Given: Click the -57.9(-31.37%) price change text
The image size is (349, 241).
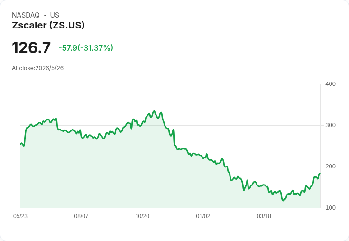Looking at the screenshot, I should pos(86,48).
